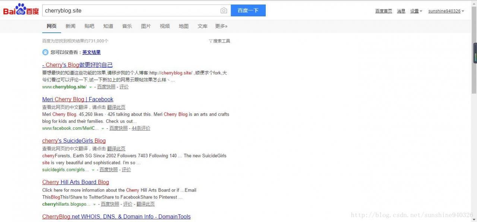Image resolution: width=477 pixels, height=222 pixels.
Task: Expand arrow beside cherryhillarts.blogspot URL
Action: pyautogui.click(x=94, y=205)
